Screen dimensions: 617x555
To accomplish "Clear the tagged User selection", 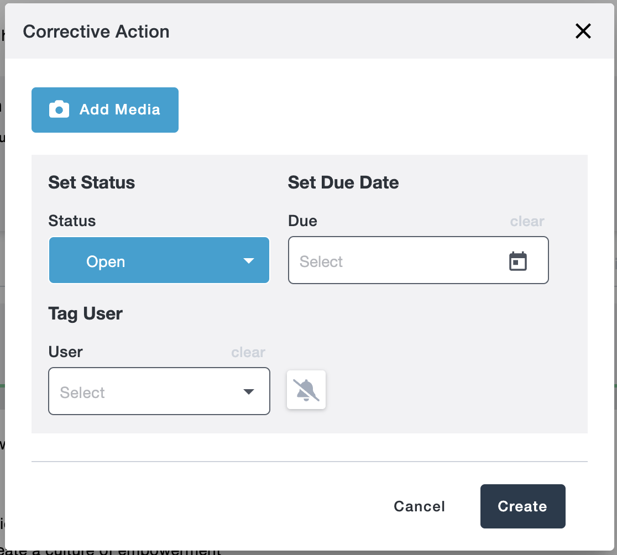I will [x=248, y=353].
